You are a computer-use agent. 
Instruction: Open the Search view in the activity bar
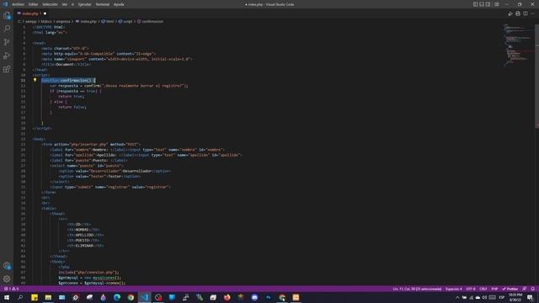tap(7, 29)
